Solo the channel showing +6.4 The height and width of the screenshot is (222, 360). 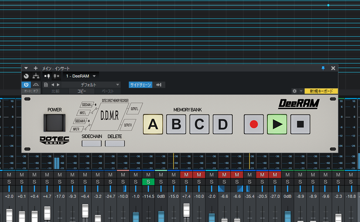(x=85, y=182)
